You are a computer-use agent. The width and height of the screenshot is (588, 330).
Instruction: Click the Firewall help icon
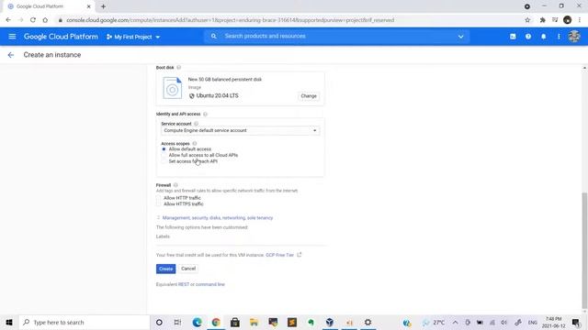point(175,185)
